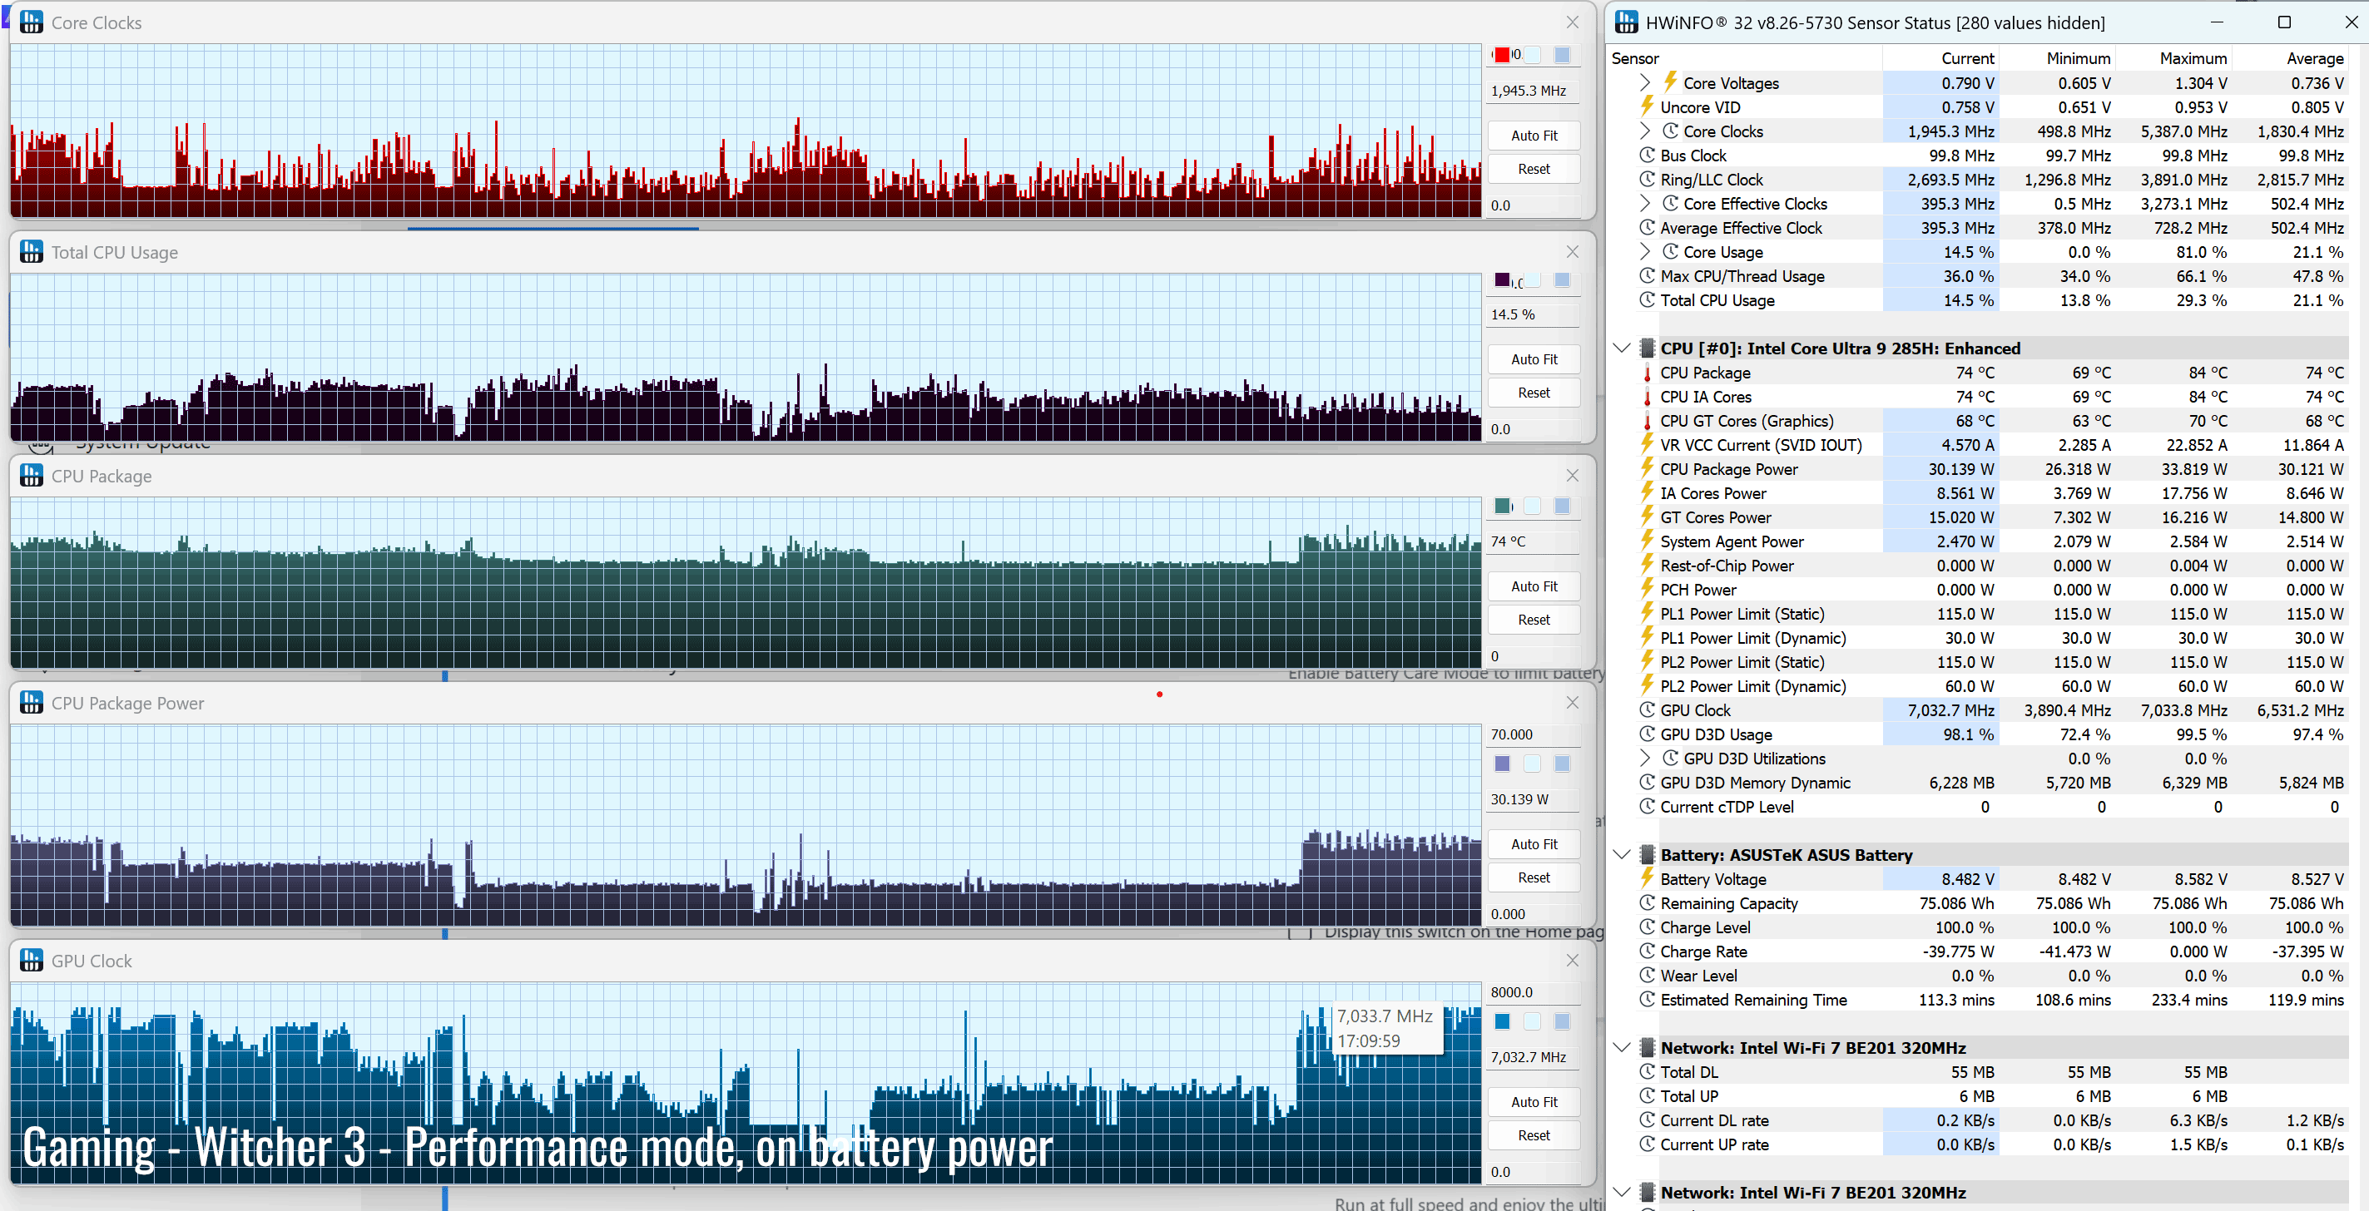The image size is (2369, 1211).
Task: Click the light-blue background swatch in Core Clocks
Action: [1532, 55]
